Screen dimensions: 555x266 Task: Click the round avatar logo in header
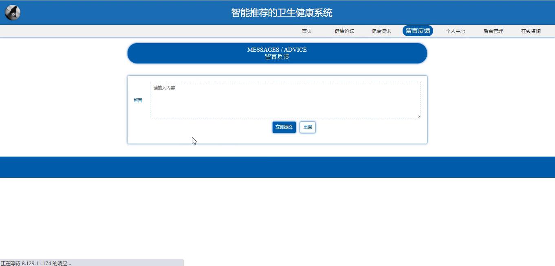pos(13,13)
